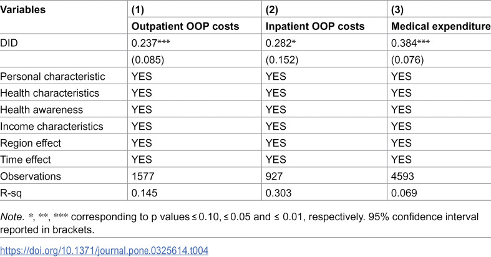Select the 0.237*** DID coefficient
This screenshot has width=491, height=257.
[x=150, y=43]
